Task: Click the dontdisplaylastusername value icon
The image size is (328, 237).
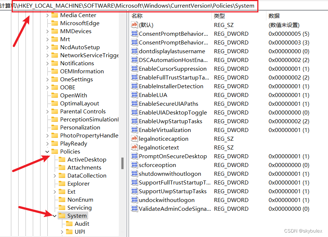Action: coord(134,51)
